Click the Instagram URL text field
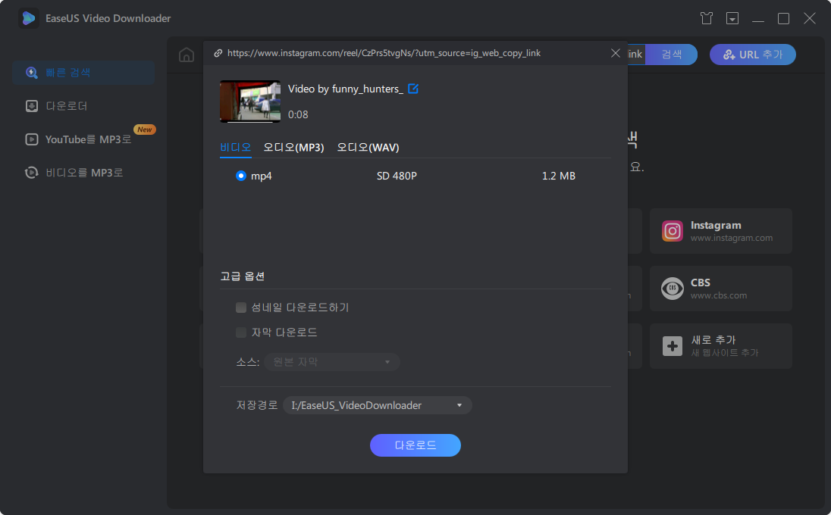Screen dimensions: 831x515 tap(384, 53)
